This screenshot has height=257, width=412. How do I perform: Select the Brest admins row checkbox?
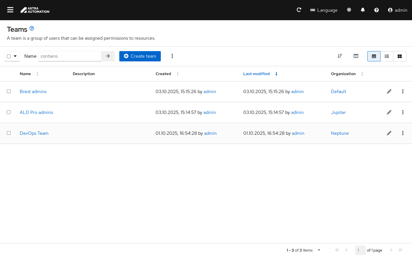9,91
